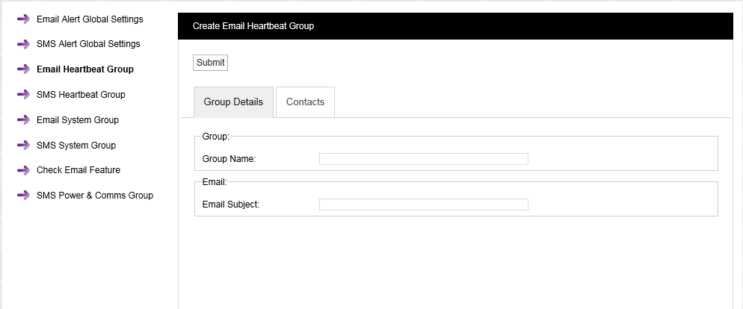Open the SMS System Group link
Screen dimensions: 743x309
point(76,146)
